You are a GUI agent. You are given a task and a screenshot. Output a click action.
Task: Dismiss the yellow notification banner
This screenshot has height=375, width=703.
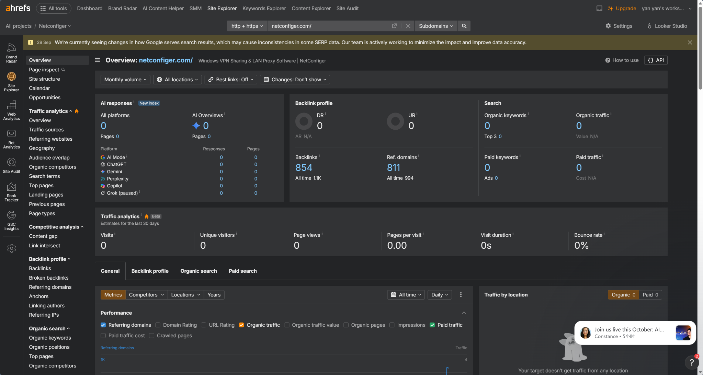point(690,42)
